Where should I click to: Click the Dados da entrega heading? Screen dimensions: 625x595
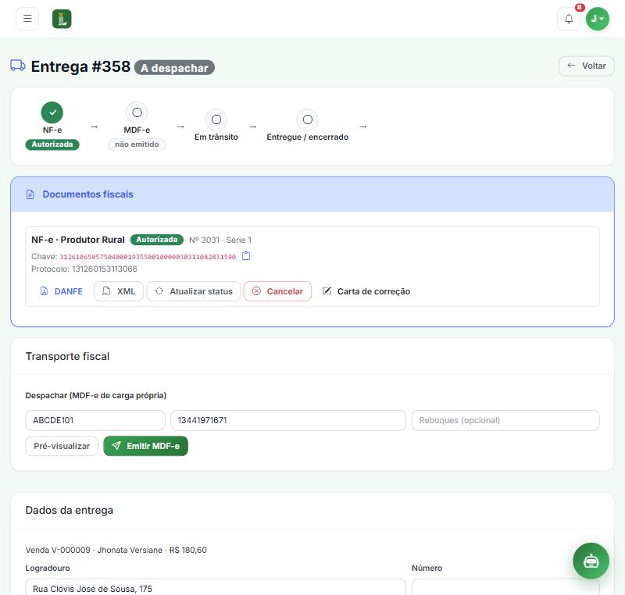pyautogui.click(x=70, y=510)
